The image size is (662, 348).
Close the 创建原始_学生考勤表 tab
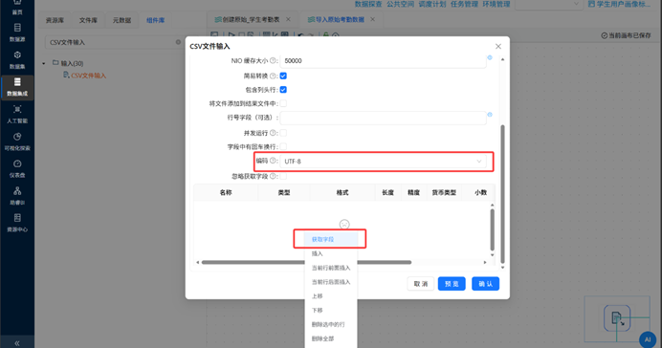coord(288,19)
